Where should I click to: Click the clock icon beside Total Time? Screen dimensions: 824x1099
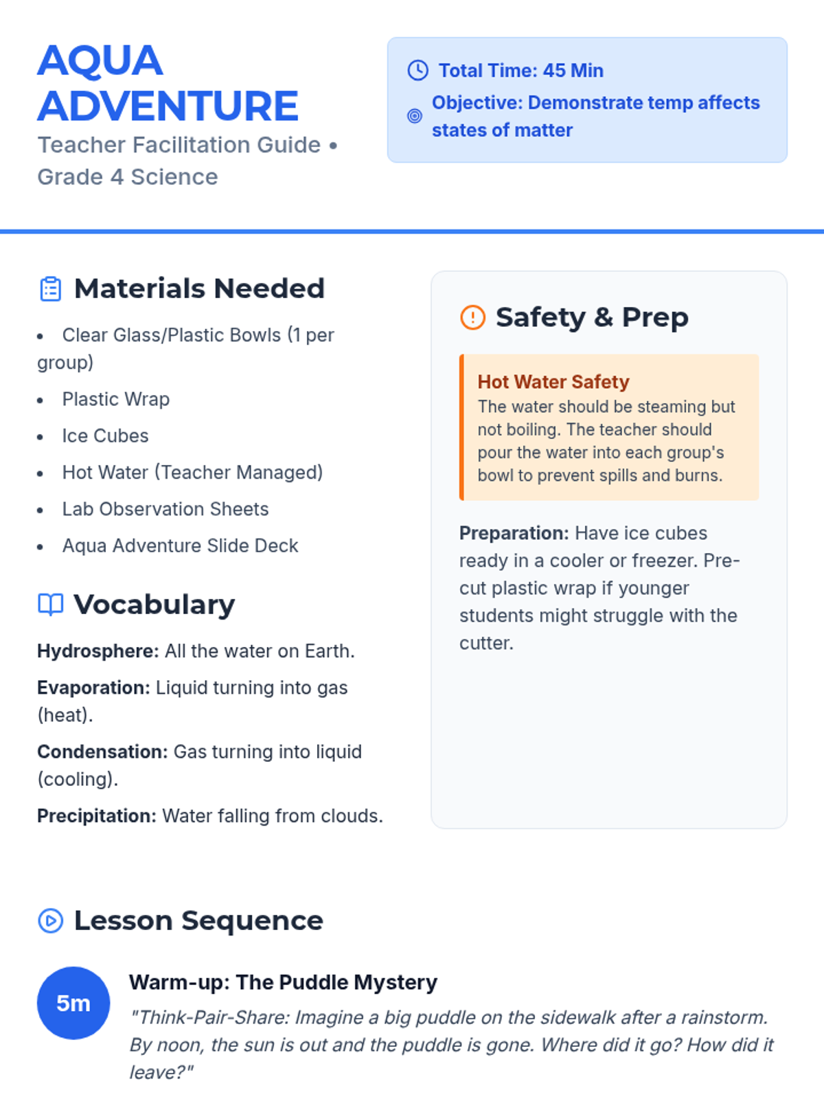[417, 70]
